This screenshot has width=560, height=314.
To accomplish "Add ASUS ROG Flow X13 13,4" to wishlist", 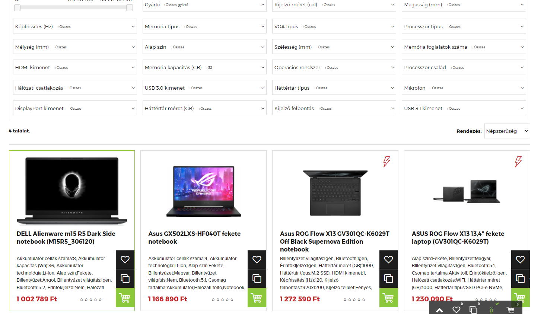I will [x=520, y=260].
